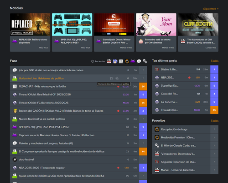The width and height of the screenshot is (228, 183).
Task: Jump to 2 unread posts in Stream del CAGÓN
Action: 143,111
